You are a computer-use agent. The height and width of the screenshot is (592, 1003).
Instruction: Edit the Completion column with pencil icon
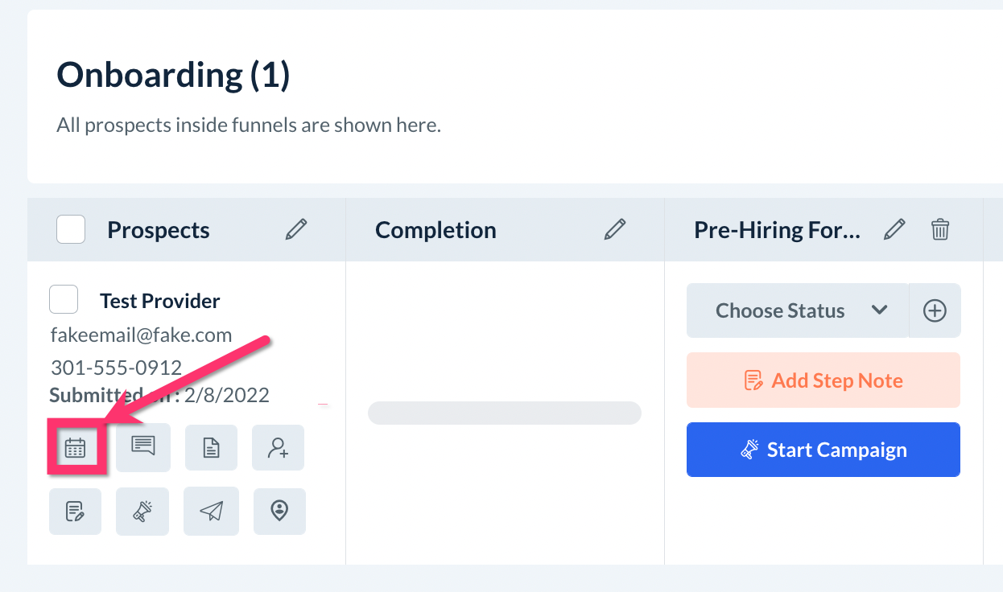615,230
